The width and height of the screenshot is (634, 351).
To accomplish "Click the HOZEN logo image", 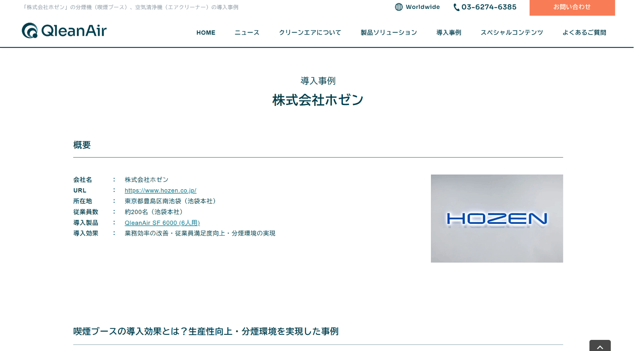I will [x=497, y=219].
